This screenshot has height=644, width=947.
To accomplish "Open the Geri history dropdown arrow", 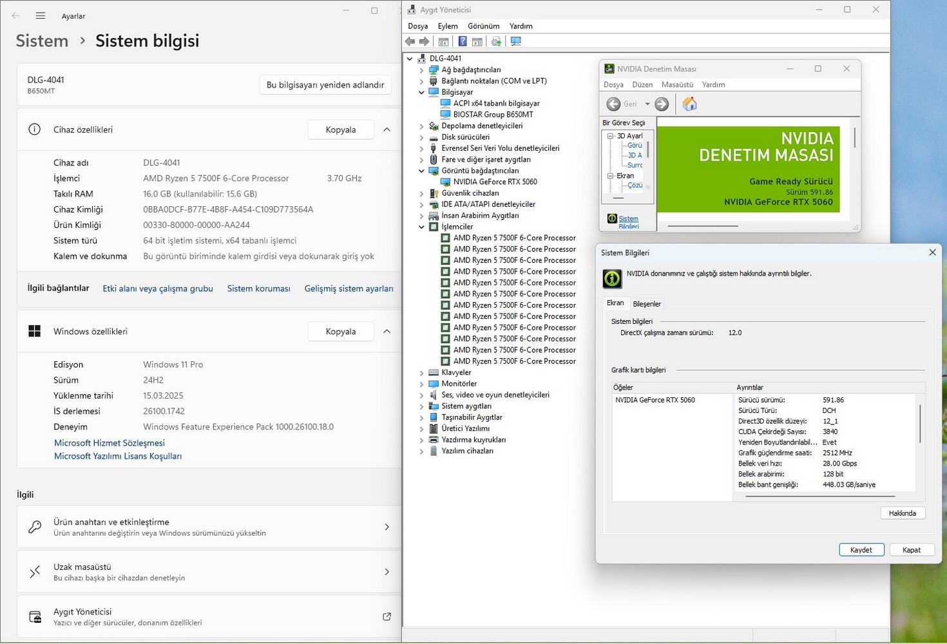I will [x=647, y=104].
